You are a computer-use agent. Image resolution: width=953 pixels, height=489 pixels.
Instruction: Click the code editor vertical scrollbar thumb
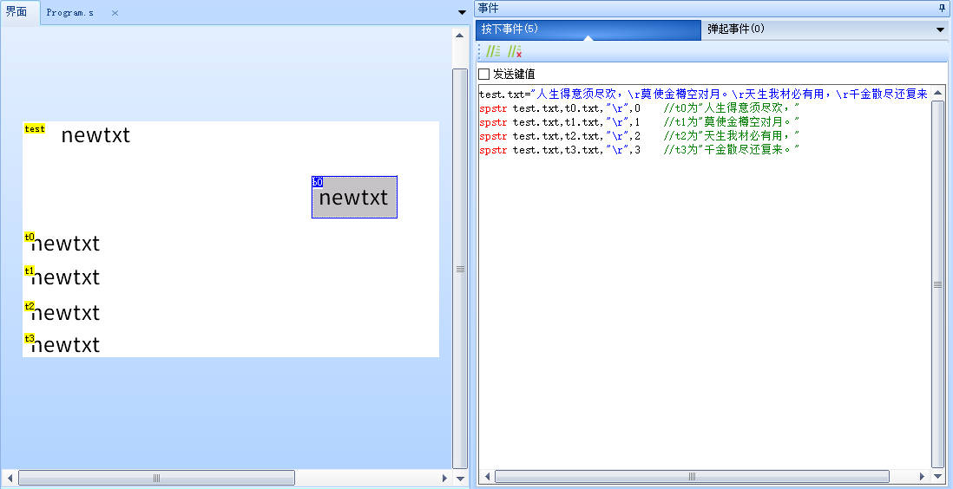click(x=937, y=284)
